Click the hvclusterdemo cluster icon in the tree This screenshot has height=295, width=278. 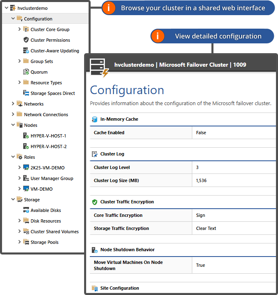click(x=13, y=8)
